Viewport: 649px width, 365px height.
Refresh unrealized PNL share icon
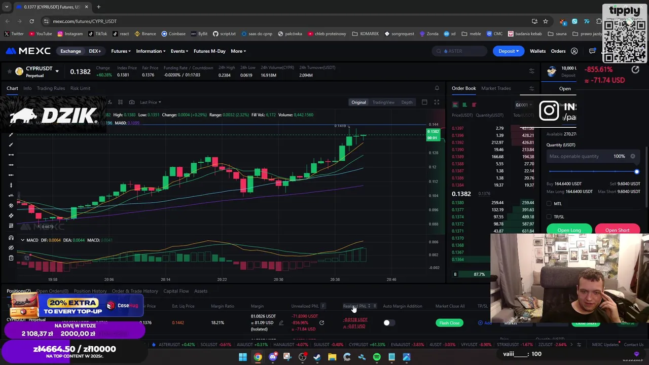pyautogui.click(x=321, y=322)
